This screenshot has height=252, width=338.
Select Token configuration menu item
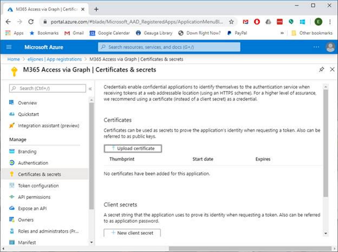point(38,186)
